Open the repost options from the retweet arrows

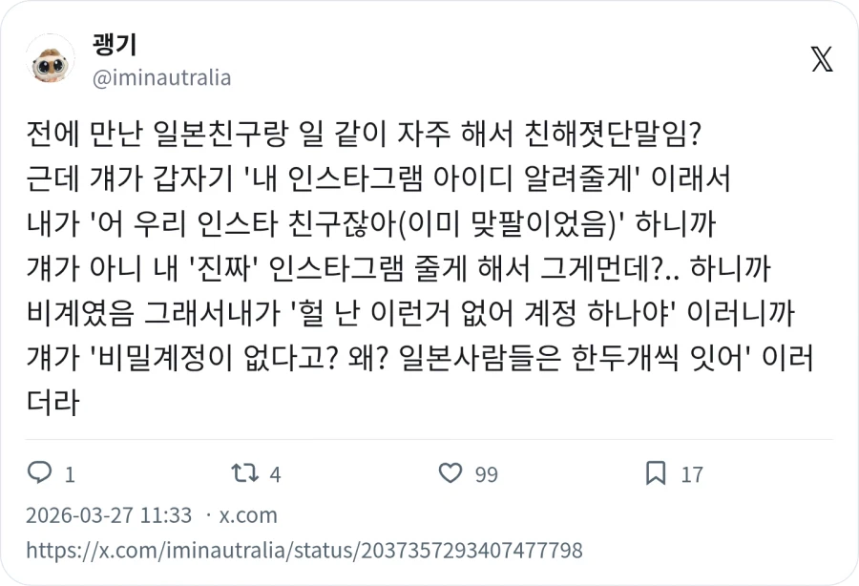click(x=243, y=472)
